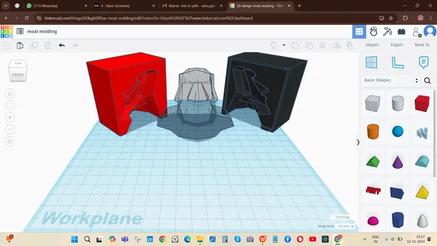
Task: Select the Ruler tool
Action: pyautogui.click(x=397, y=62)
